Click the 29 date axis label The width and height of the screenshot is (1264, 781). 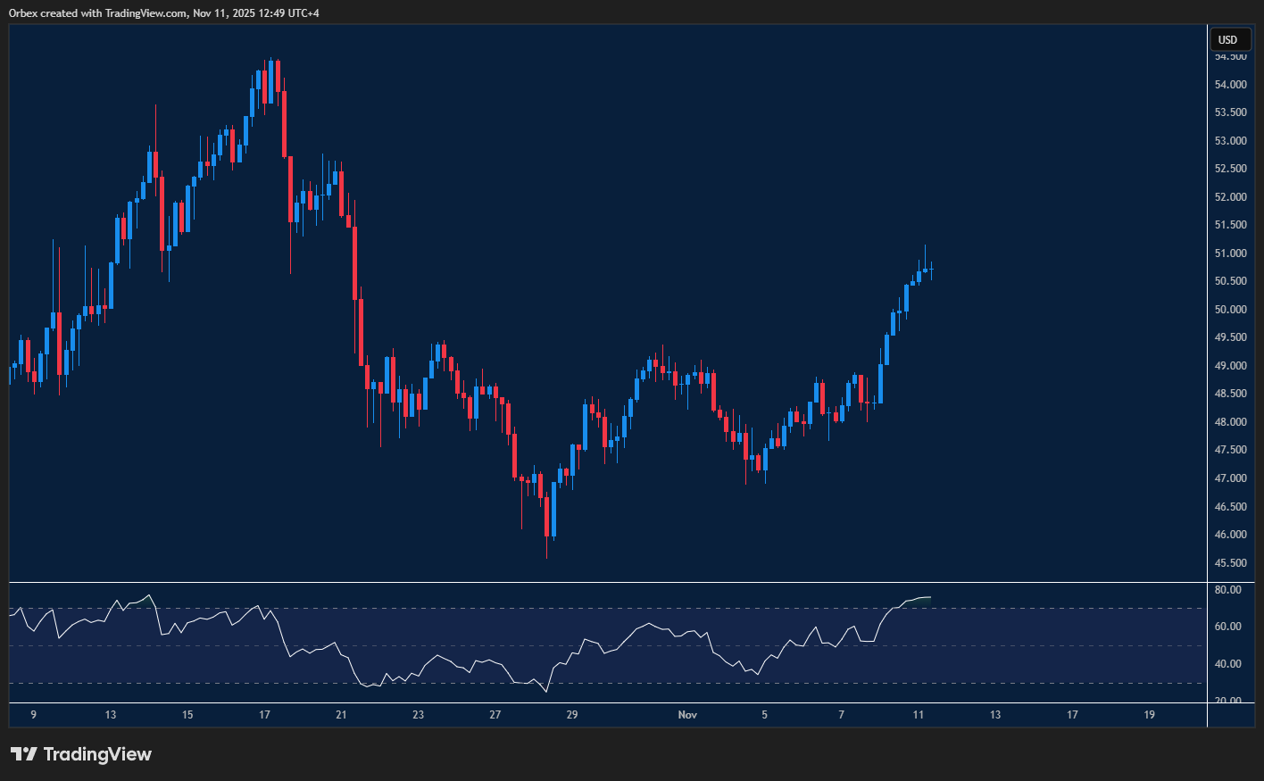coord(572,715)
